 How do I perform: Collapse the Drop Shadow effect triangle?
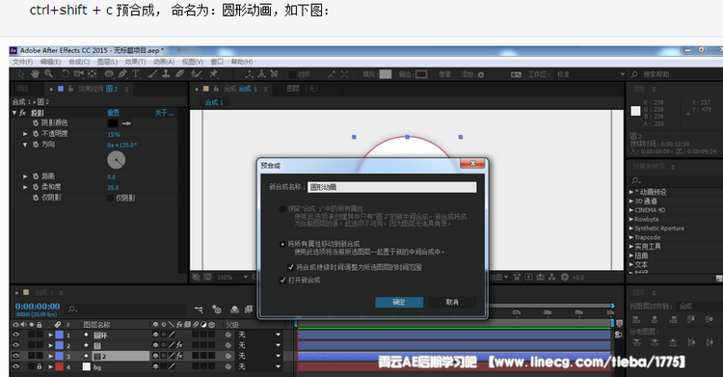click(14, 113)
